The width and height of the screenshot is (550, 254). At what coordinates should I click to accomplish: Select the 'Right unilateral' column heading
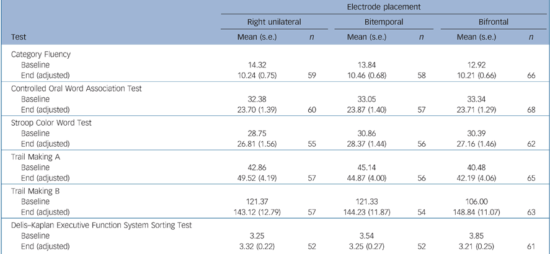tap(274, 22)
